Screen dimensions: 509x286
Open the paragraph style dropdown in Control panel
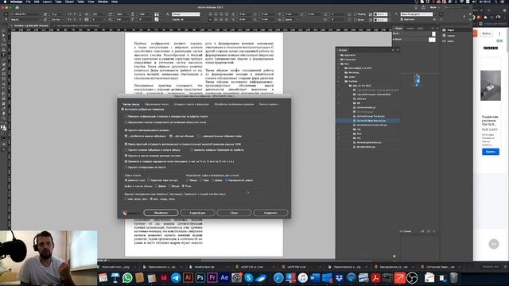pos(435,14)
